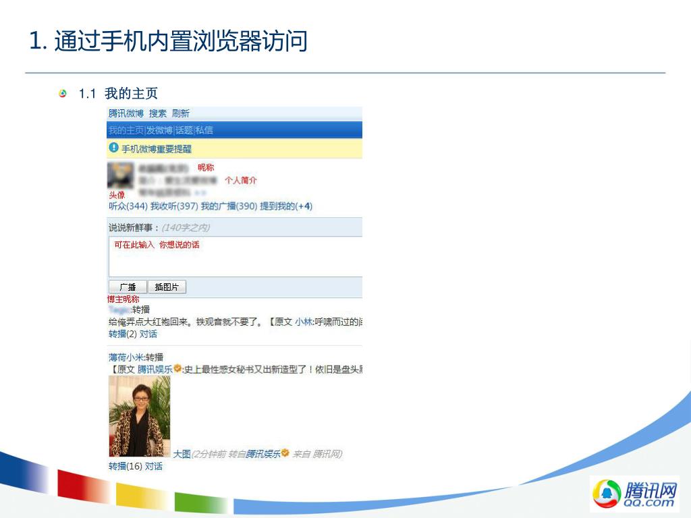Click verified badge after 转自腾讯娱乐
The height and width of the screenshot is (518, 691).
pos(285,453)
